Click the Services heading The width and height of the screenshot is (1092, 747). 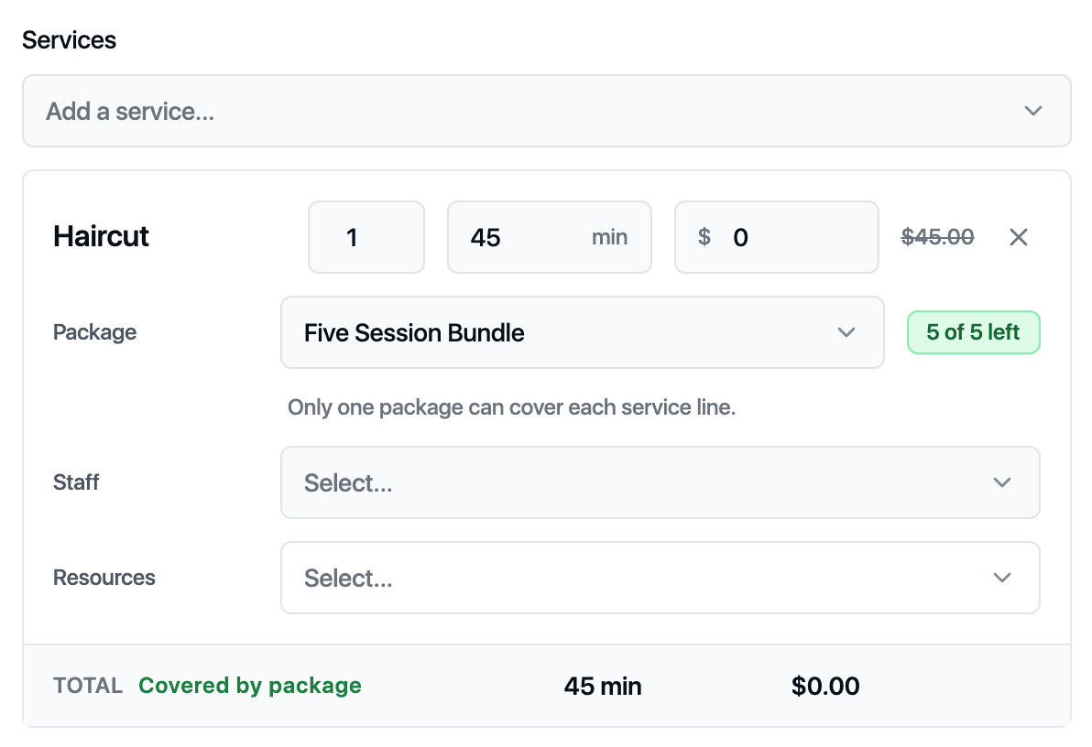pos(69,40)
